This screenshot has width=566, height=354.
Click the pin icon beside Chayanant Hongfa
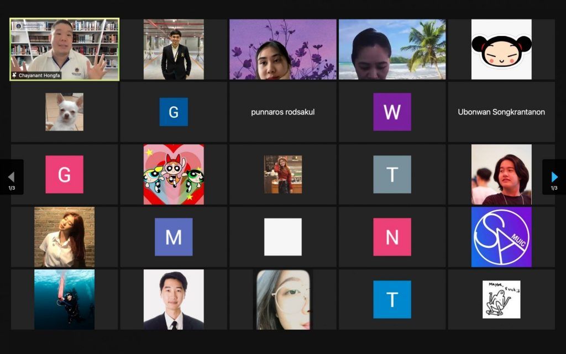[x=14, y=75]
